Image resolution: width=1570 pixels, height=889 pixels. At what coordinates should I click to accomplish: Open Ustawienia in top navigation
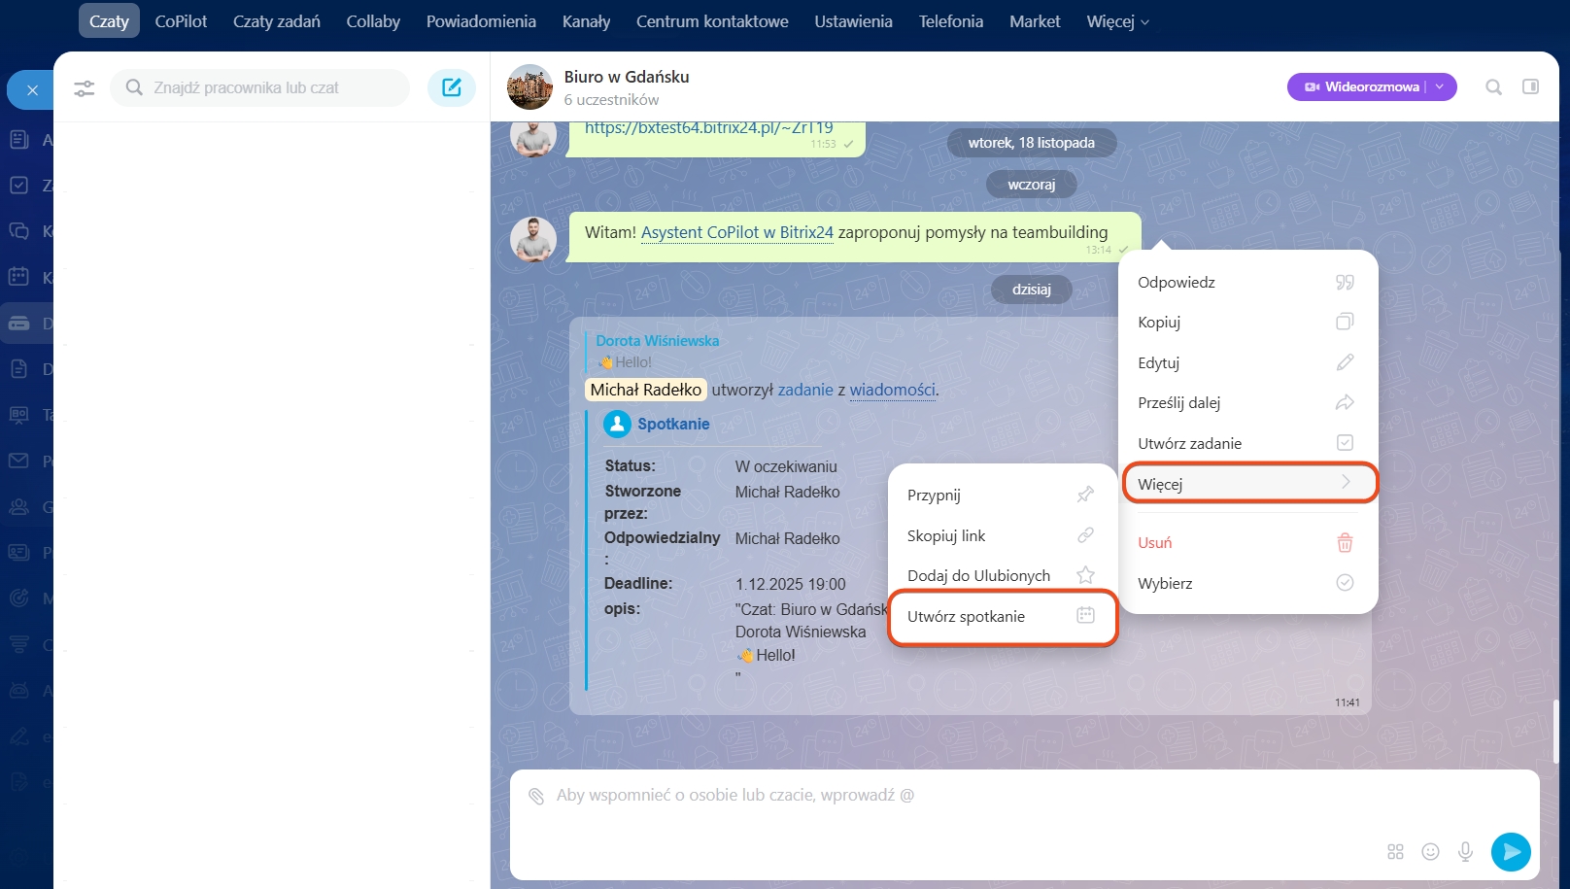click(x=853, y=21)
